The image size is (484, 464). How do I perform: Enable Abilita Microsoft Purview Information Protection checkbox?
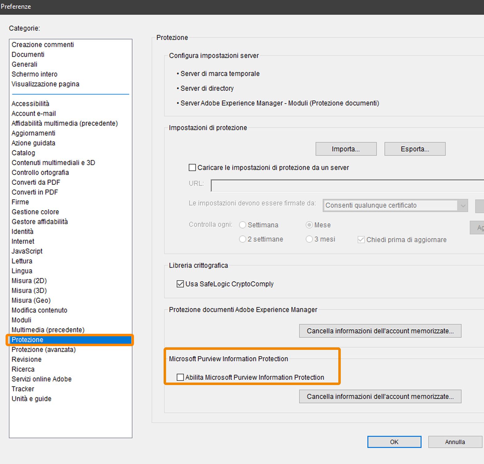click(180, 377)
